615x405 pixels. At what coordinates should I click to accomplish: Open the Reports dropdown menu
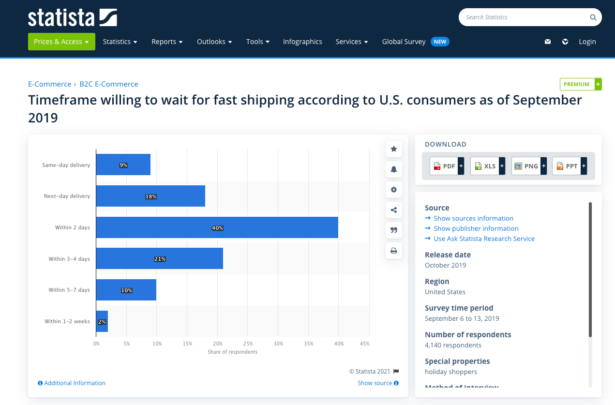pyautogui.click(x=167, y=42)
